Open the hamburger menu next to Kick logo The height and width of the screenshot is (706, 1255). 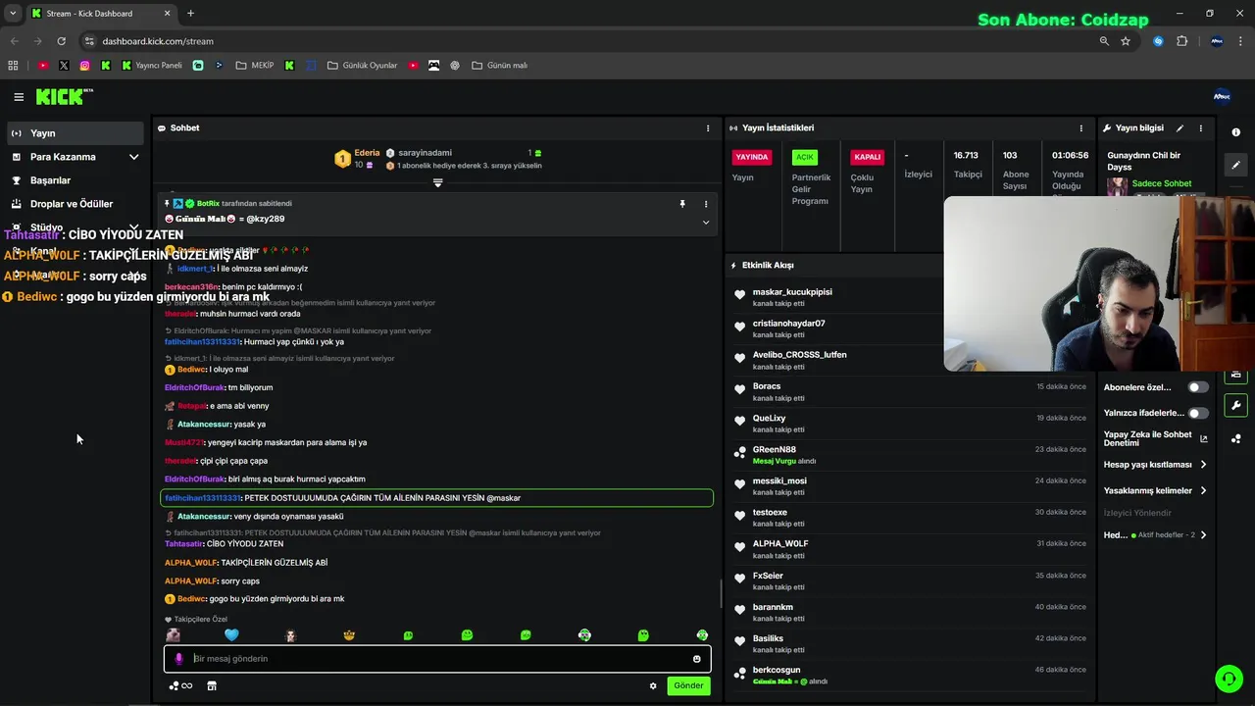click(x=19, y=97)
